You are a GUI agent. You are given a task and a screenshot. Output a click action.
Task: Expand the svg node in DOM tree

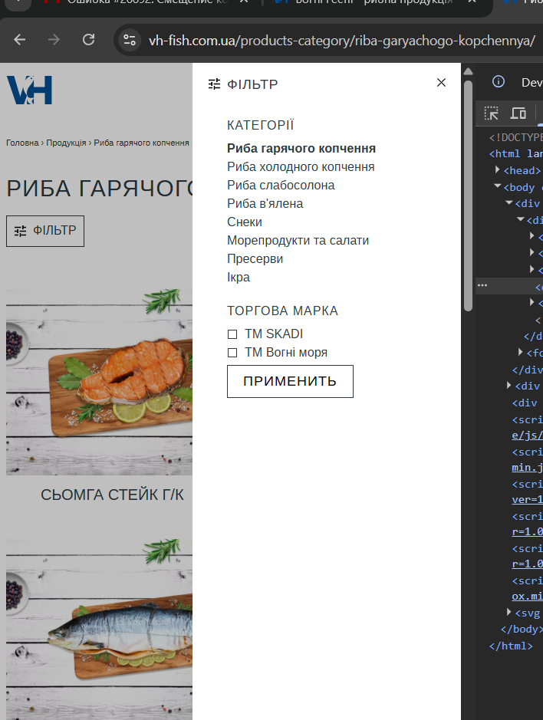tap(509, 612)
